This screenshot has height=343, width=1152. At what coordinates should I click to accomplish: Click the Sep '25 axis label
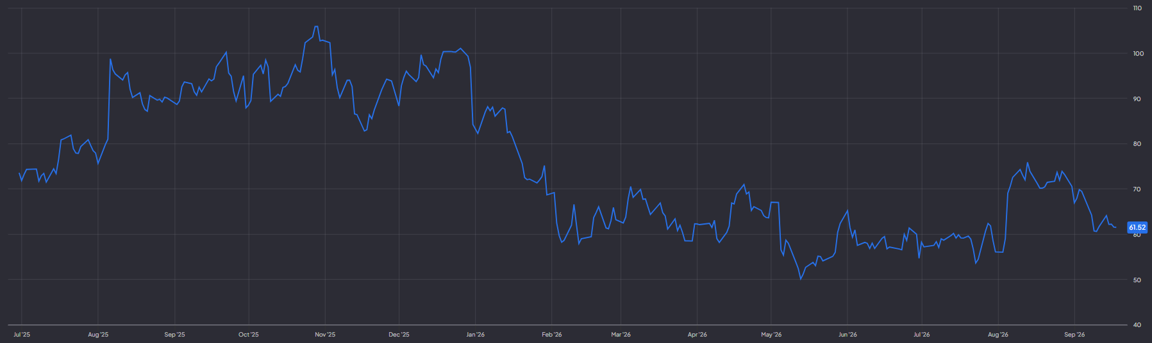[174, 335]
